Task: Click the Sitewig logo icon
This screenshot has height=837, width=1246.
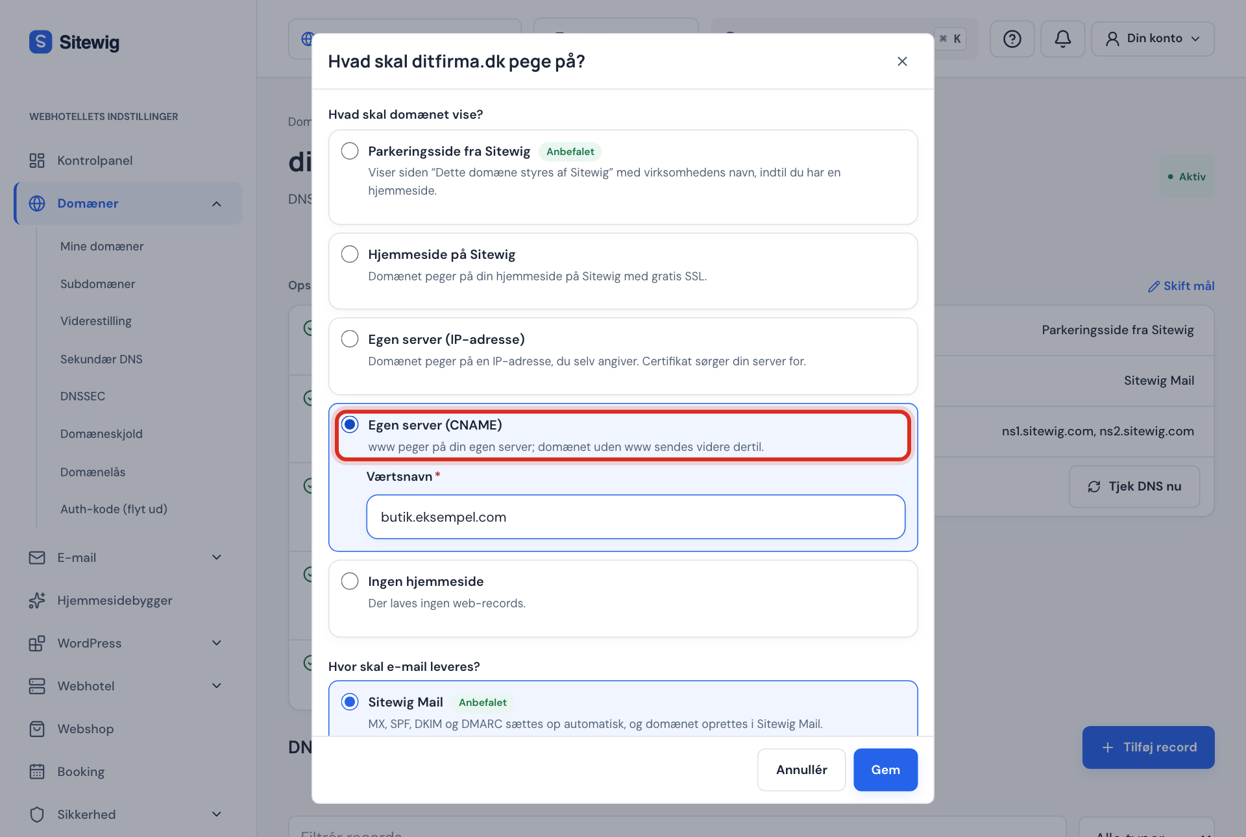Action: [41, 42]
